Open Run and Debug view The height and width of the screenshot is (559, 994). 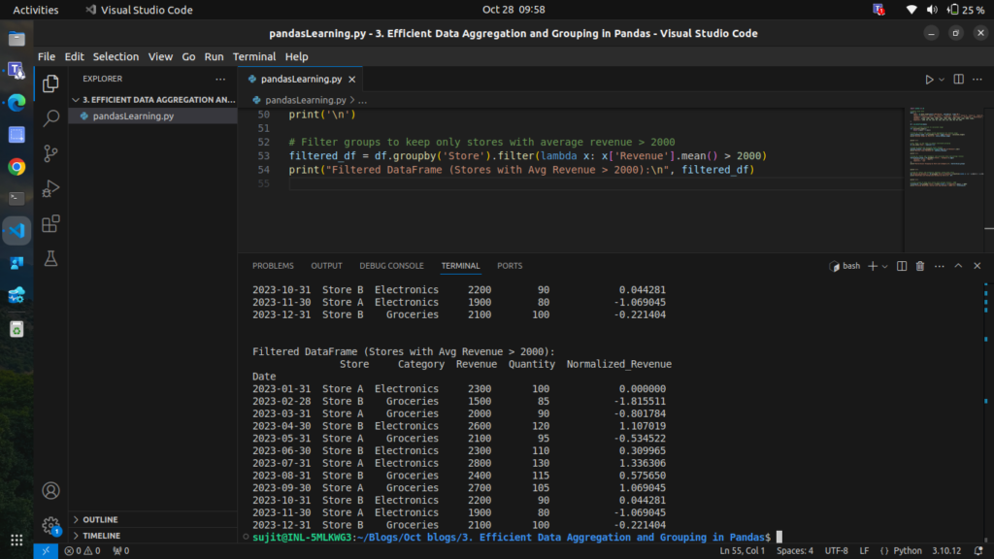(x=51, y=188)
